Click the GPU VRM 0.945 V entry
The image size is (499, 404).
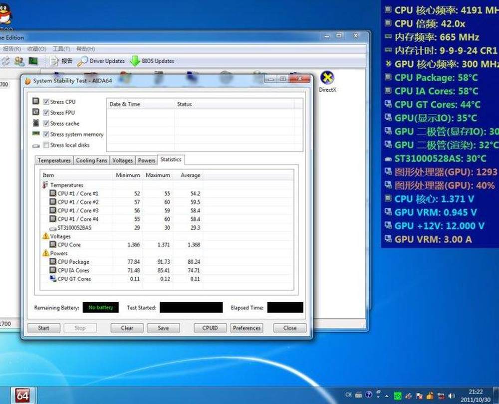point(431,212)
